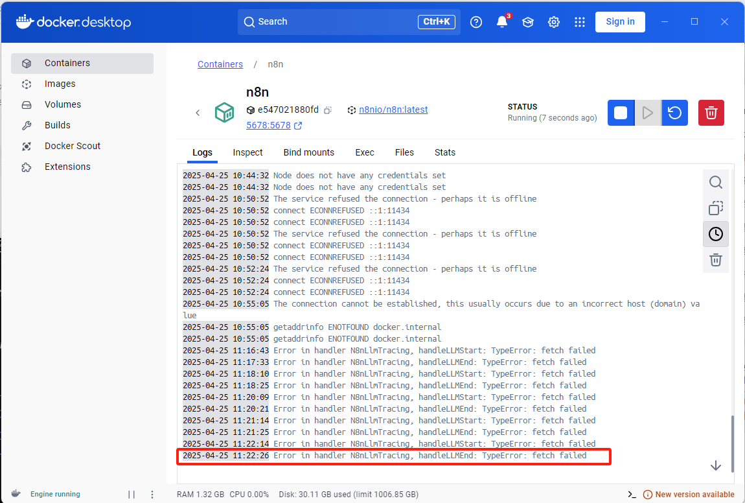Viewport: 745px width, 503px height.
Task: Open Images in the sidebar
Action: pos(82,84)
